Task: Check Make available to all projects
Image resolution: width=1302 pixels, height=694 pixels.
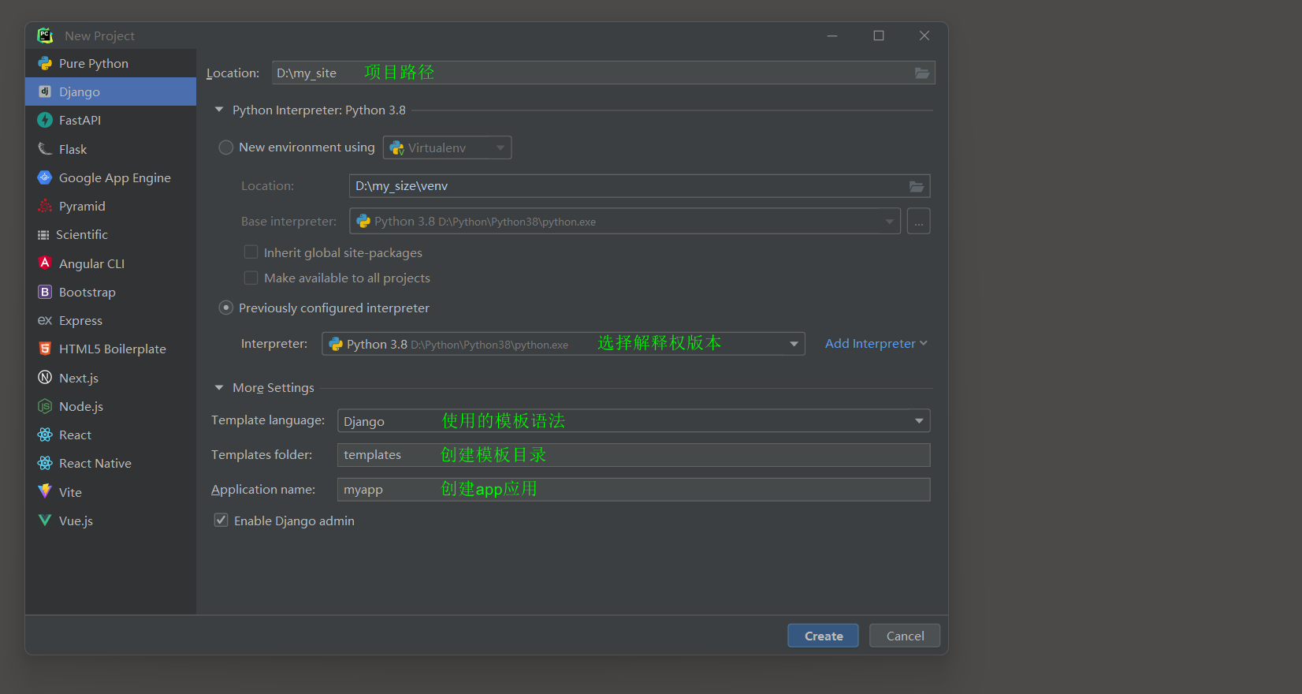Action: point(251,278)
